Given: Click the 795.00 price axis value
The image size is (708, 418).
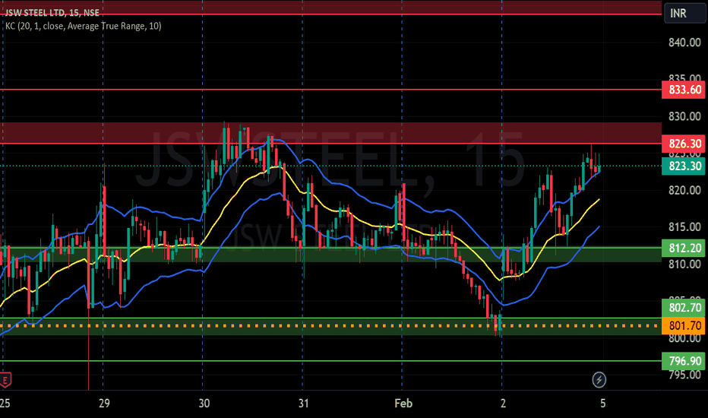Looking at the screenshot, I should pos(684,375).
